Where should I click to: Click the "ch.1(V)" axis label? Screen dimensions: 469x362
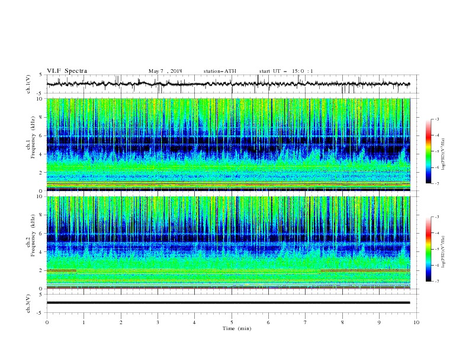28,84
